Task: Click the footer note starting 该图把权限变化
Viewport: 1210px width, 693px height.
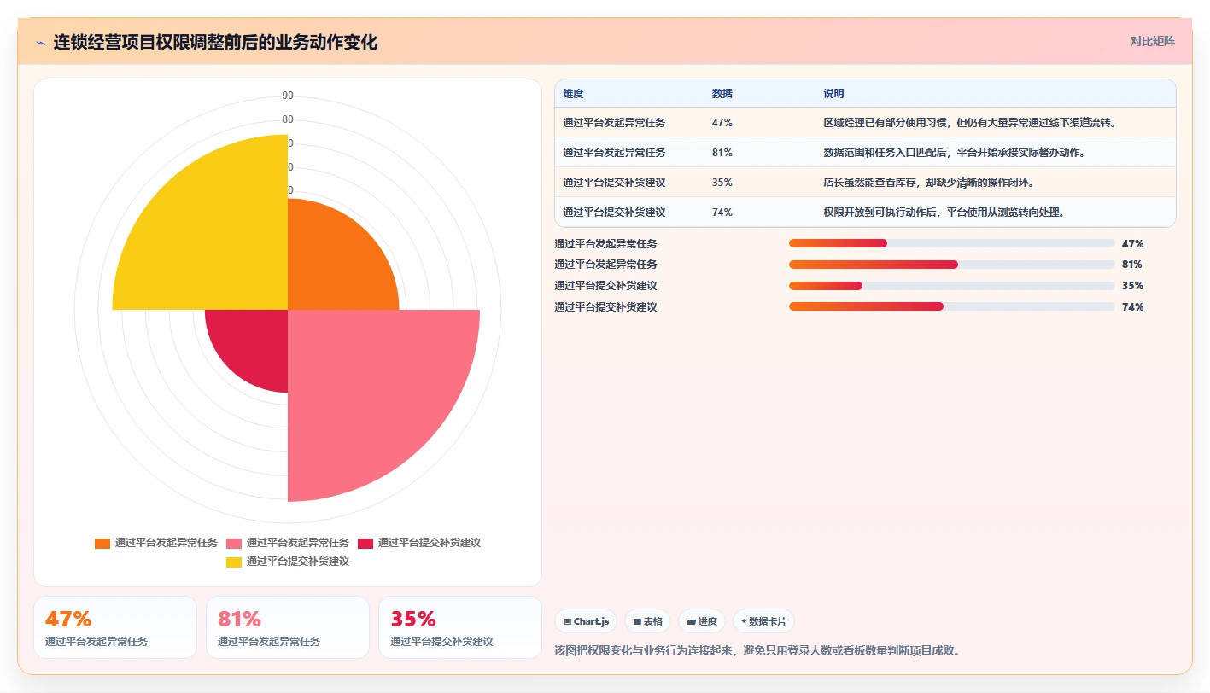Action: [757, 651]
